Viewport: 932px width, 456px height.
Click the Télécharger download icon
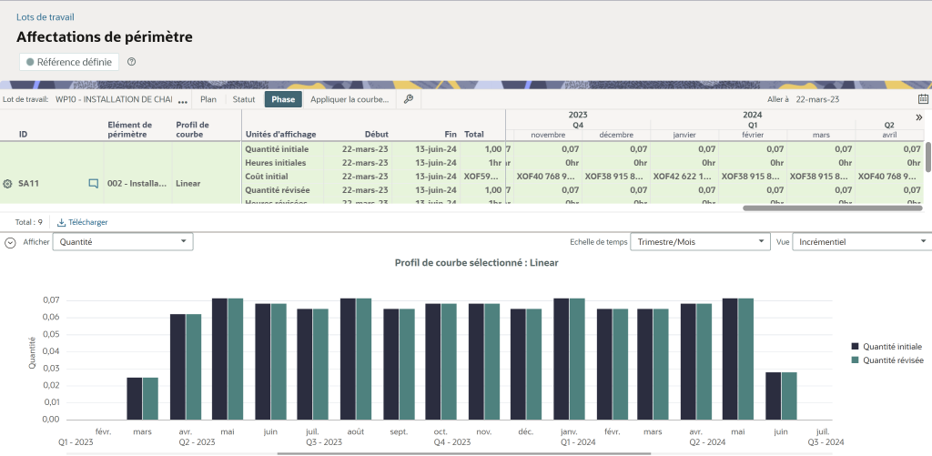(x=62, y=222)
